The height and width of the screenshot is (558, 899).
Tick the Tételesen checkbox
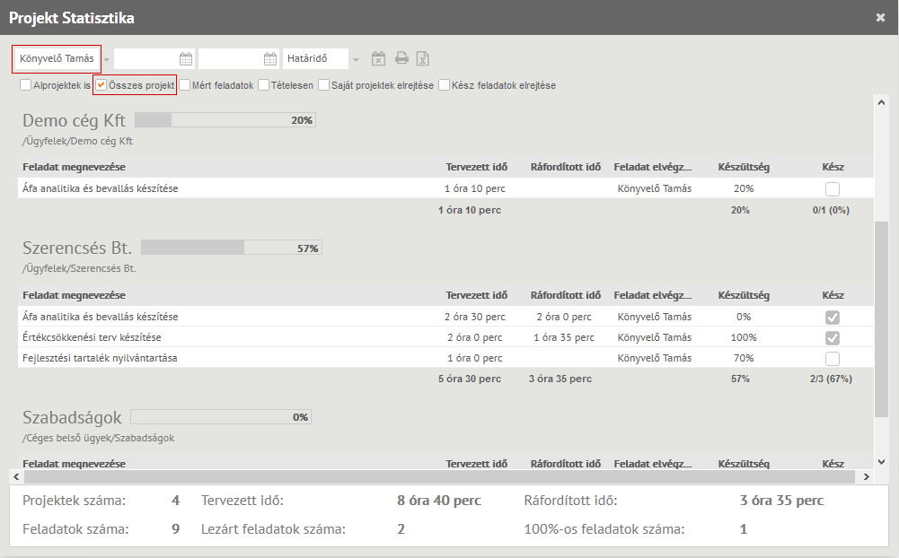point(264,86)
